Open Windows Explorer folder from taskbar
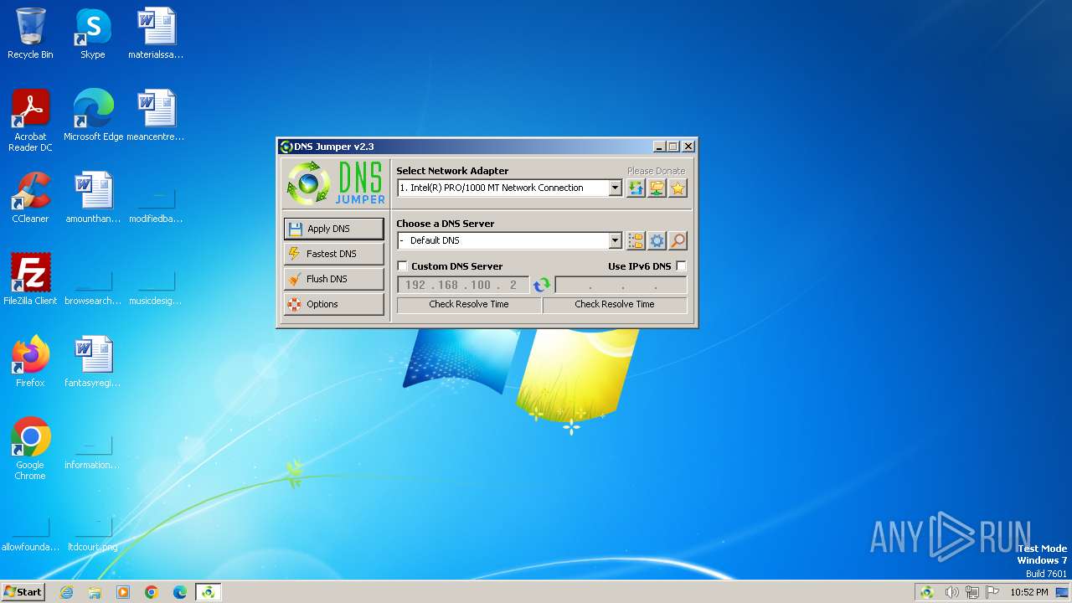The width and height of the screenshot is (1072, 603). coord(95,592)
